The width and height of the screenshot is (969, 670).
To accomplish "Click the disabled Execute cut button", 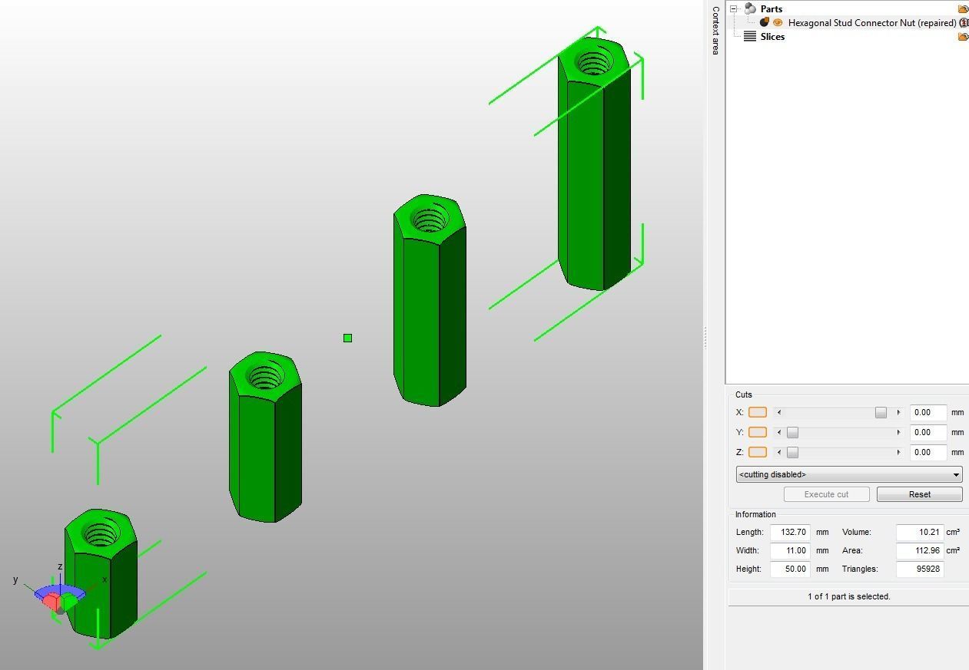I will [826, 494].
